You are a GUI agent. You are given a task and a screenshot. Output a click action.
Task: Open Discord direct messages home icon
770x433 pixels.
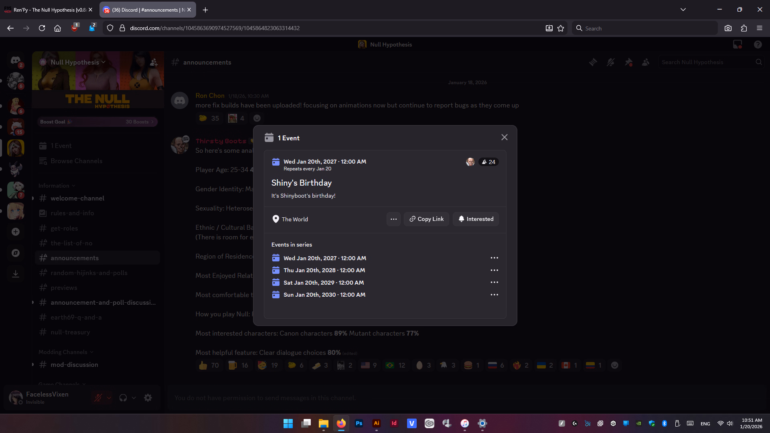(16, 61)
